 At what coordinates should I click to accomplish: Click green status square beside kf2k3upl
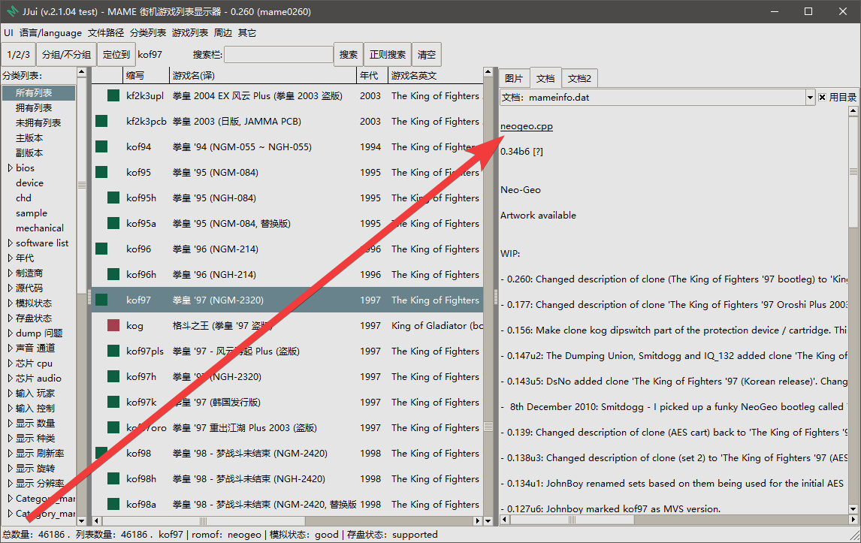coord(113,95)
